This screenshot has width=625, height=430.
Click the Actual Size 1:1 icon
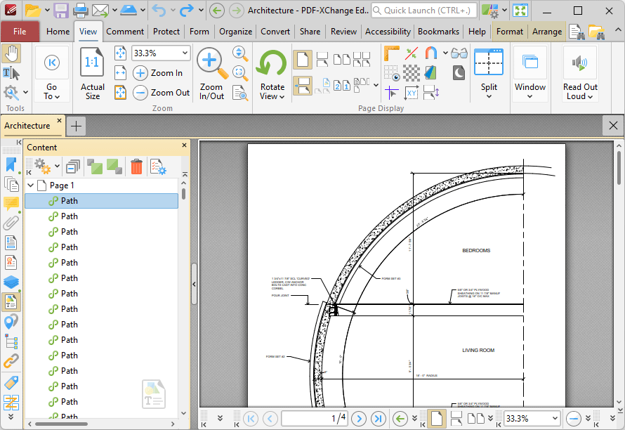point(92,63)
